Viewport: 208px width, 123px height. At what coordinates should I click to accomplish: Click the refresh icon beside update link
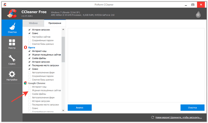tap(153, 117)
